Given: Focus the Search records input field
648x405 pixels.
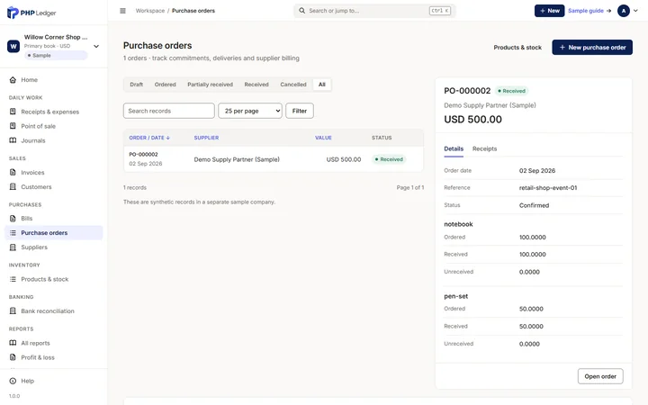Looking at the screenshot, I should pos(168,111).
